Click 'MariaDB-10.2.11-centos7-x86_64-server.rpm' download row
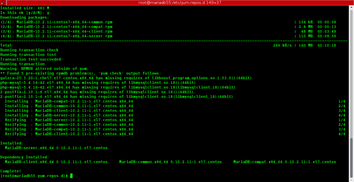 pos(168,36)
